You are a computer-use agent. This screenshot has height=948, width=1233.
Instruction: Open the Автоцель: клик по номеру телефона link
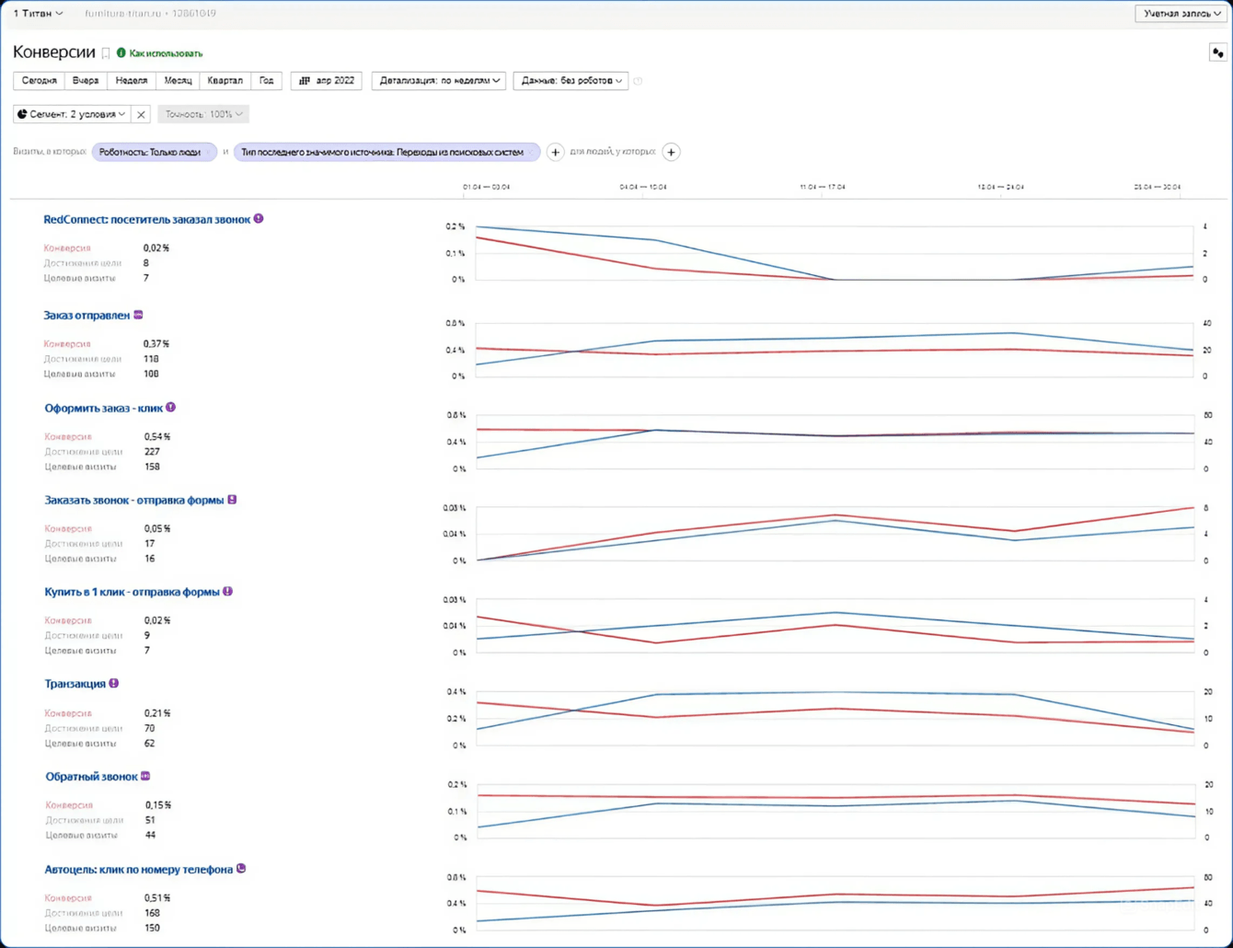(x=138, y=869)
